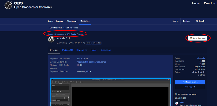Click the Apr 12, 2020 last update value
The width and height of the screenshot is (217, 106).
[x=200, y=69]
